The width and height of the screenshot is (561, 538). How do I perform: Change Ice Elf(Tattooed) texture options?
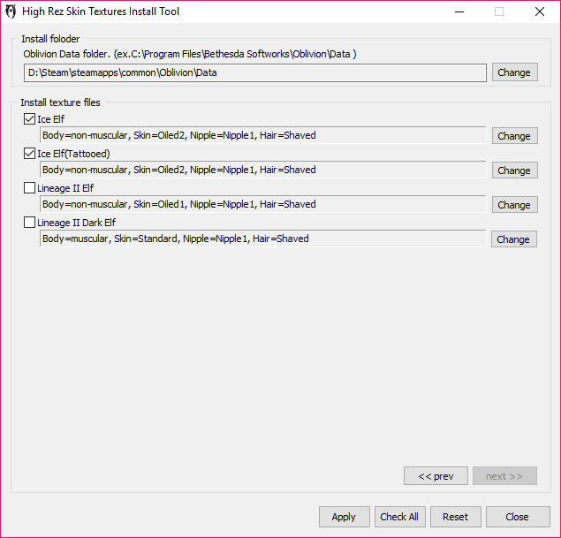click(513, 170)
